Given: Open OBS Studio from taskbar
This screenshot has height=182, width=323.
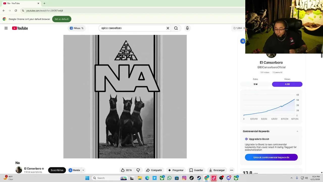Looking at the screenshot, I should [x=221, y=178].
